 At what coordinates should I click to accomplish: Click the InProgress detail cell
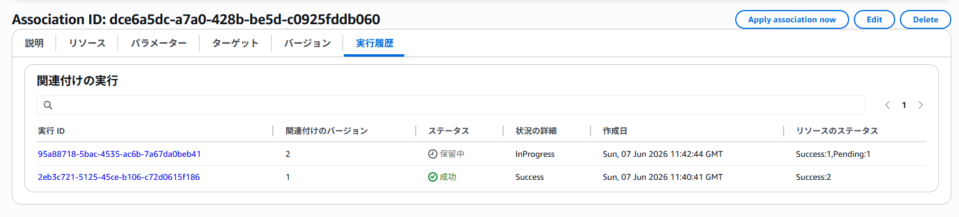click(x=535, y=154)
